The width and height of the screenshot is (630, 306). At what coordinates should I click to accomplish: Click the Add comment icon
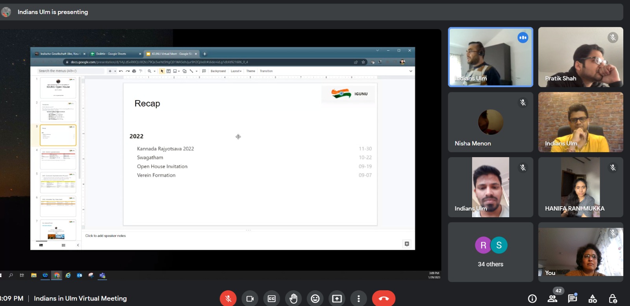204,71
